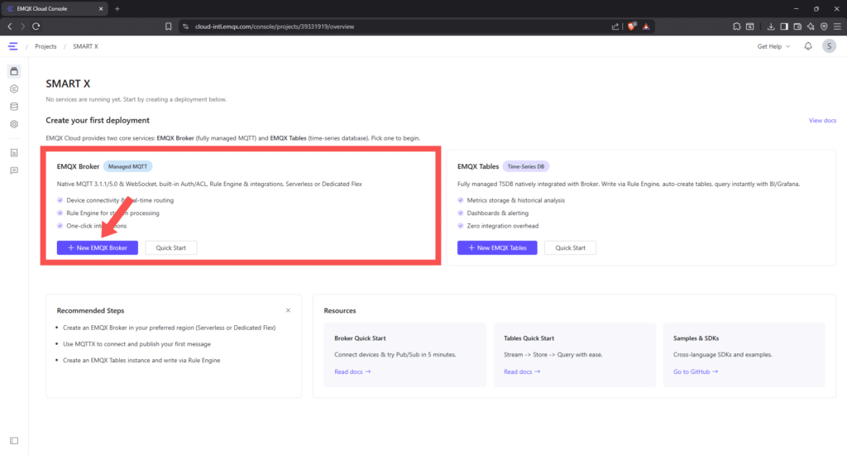Image resolution: width=847 pixels, height=455 pixels.
Task: Click the share icon in the address bar
Action: click(615, 26)
